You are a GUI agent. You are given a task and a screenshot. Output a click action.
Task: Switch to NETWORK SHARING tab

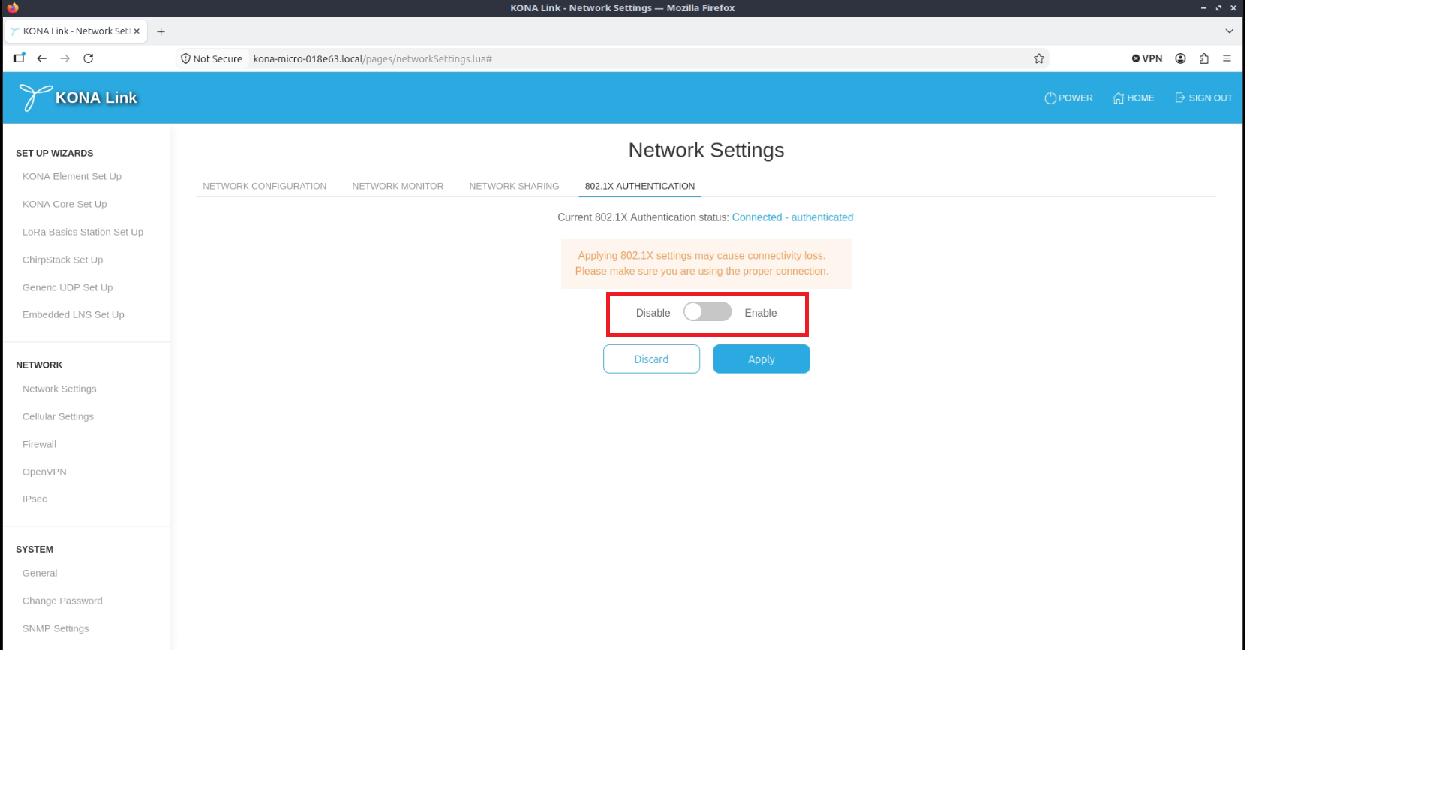click(x=514, y=187)
